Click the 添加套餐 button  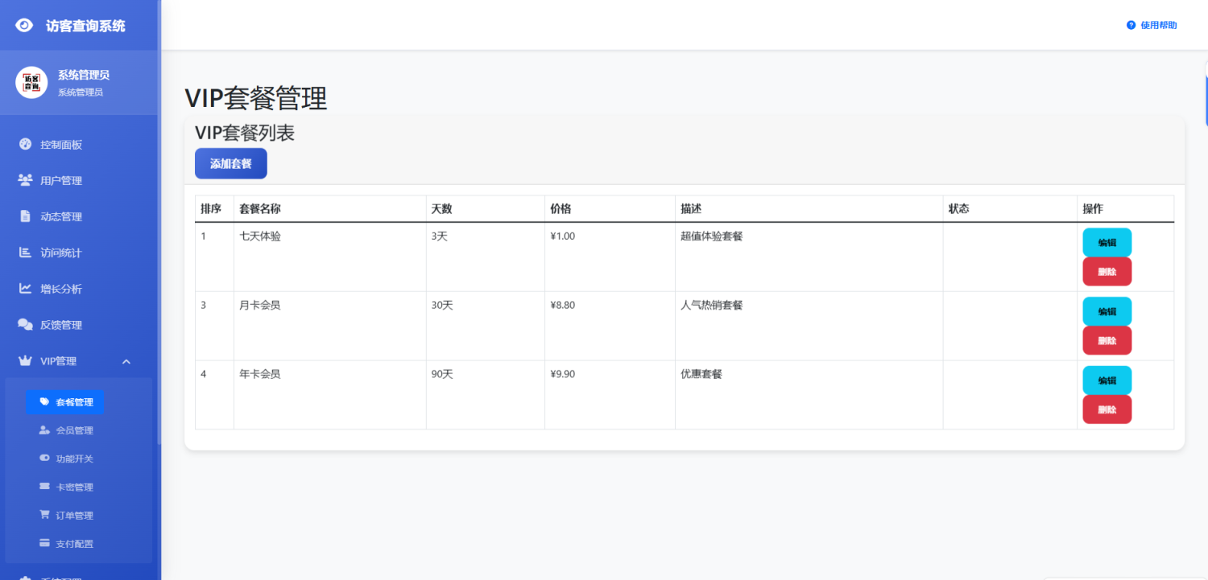click(x=230, y=162)
